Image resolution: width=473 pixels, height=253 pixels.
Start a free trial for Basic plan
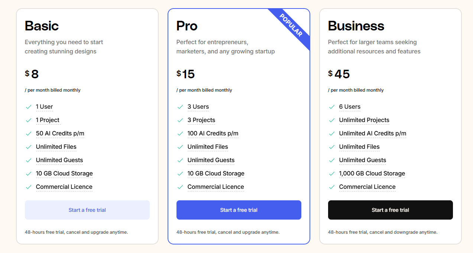pos(87,210)
